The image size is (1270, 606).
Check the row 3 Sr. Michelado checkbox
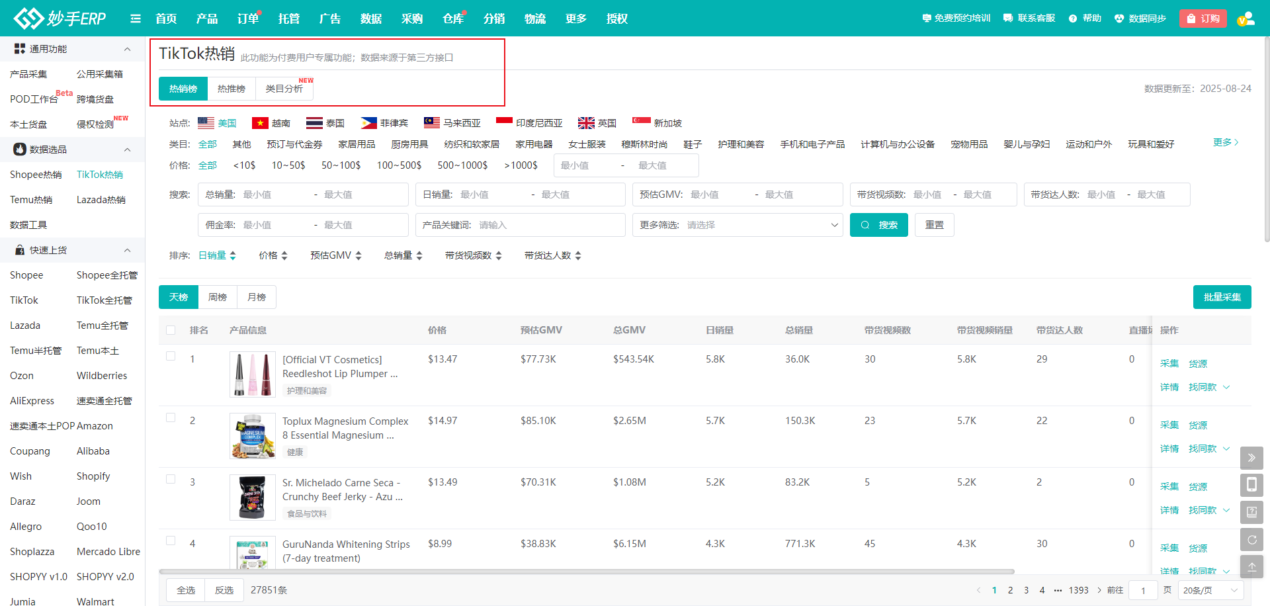171,479
